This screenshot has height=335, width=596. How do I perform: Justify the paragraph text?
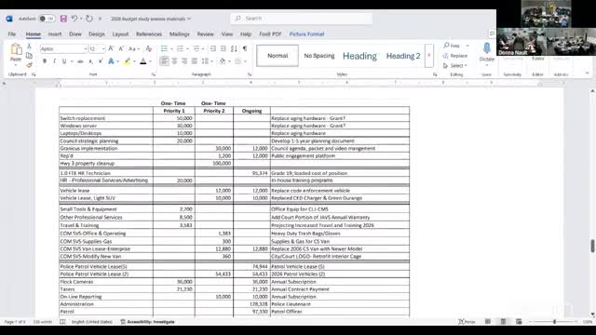[195, 61]
